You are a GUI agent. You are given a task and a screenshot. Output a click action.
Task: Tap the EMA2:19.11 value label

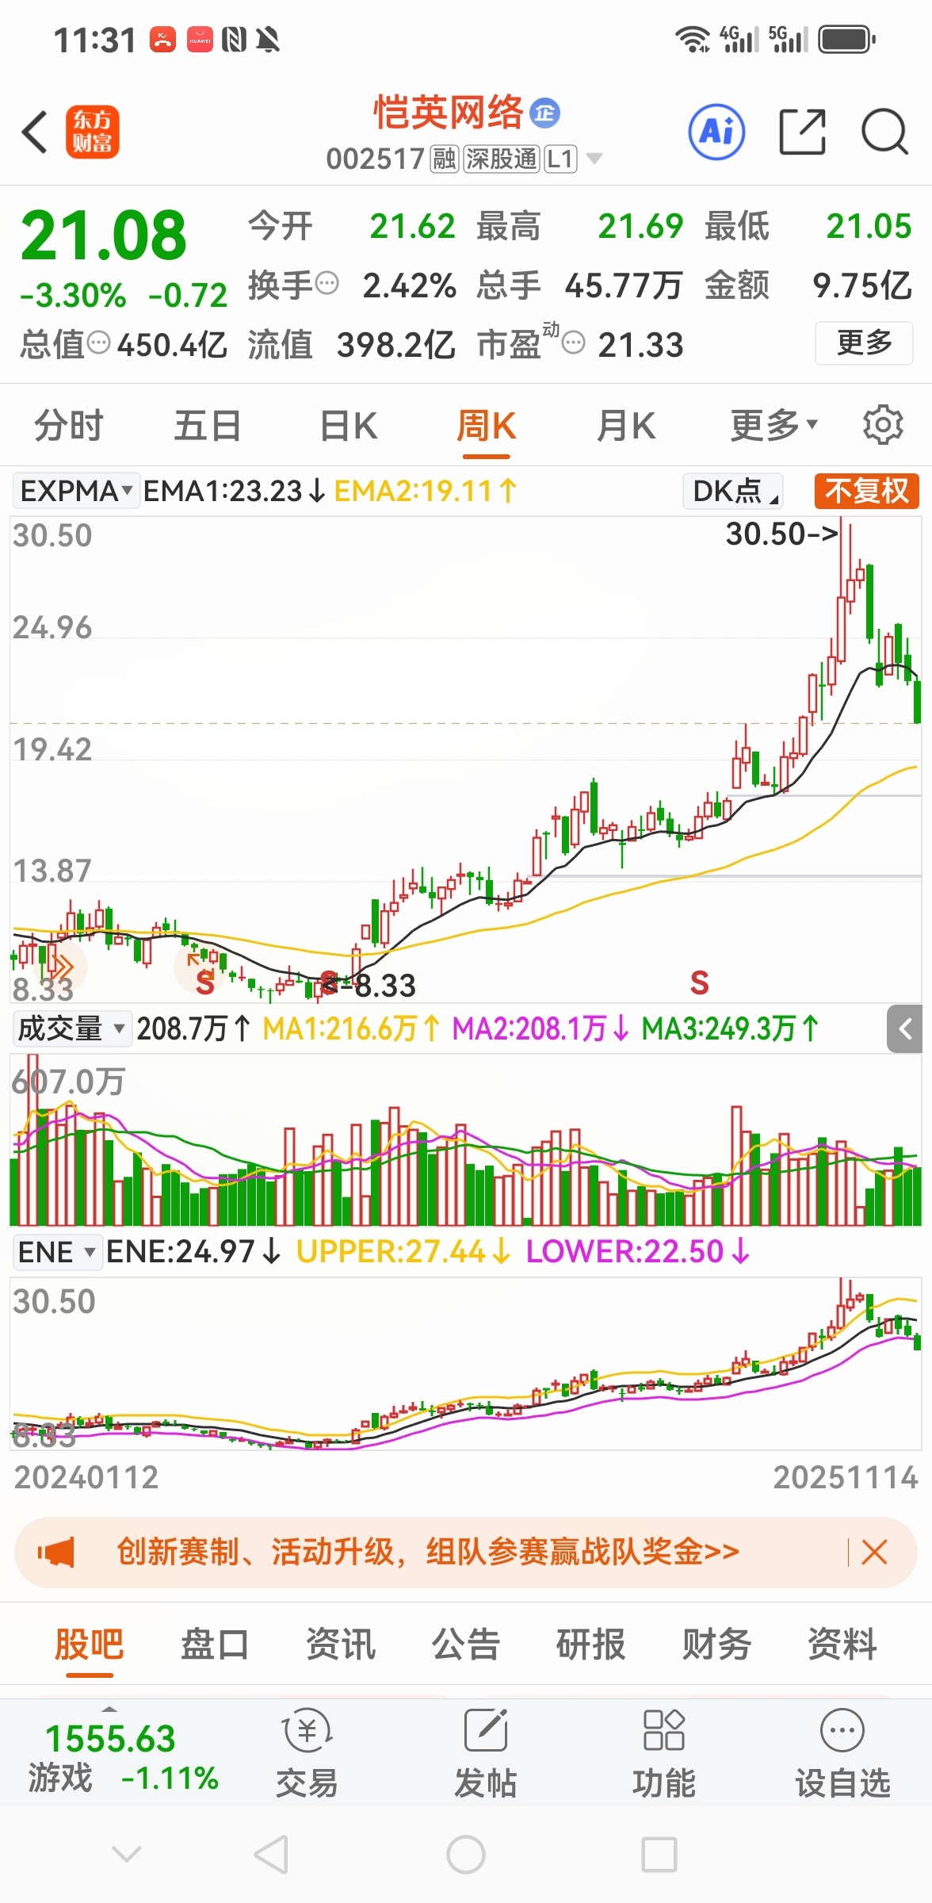pos(426,491)
